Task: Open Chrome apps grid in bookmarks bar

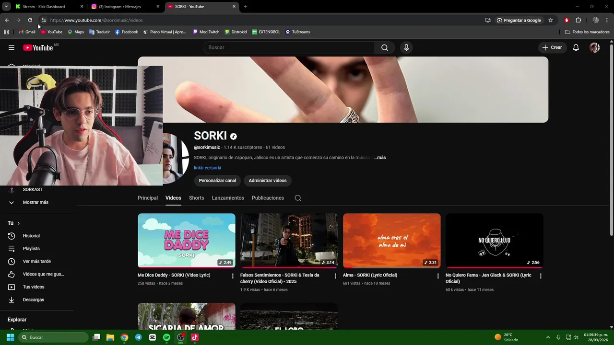Action: click(x=6, y=32)
